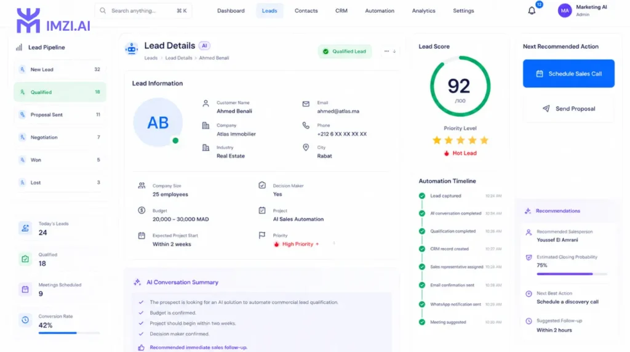Image resolution: width=630 pixels, height=352 pixels.
Task: Open the Settings tab
Action: (x=463, y=11)
